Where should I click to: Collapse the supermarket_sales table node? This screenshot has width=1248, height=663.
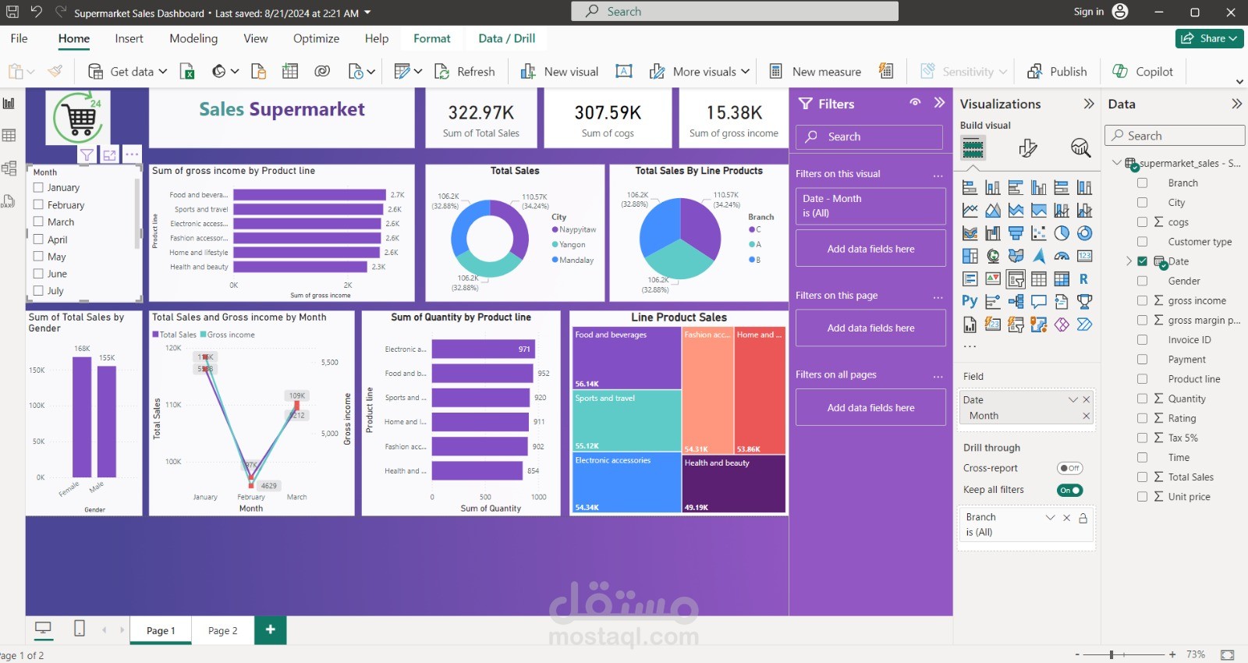click(x=1116, y=163)
